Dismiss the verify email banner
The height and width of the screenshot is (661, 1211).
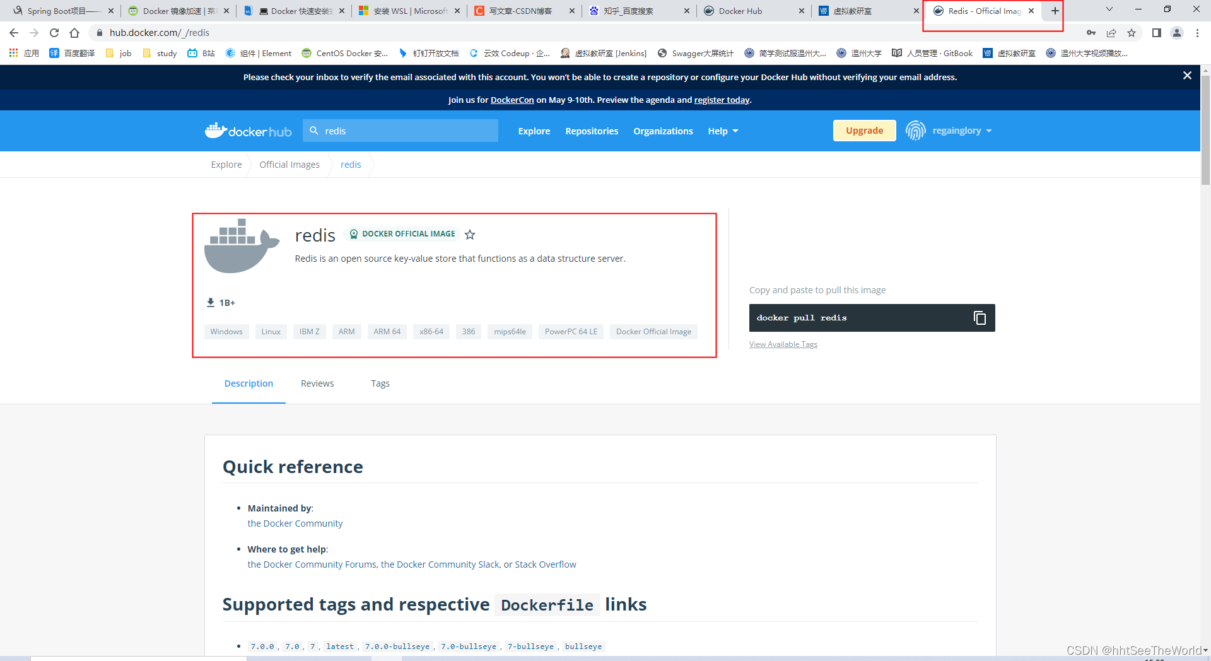point(1187,76)
